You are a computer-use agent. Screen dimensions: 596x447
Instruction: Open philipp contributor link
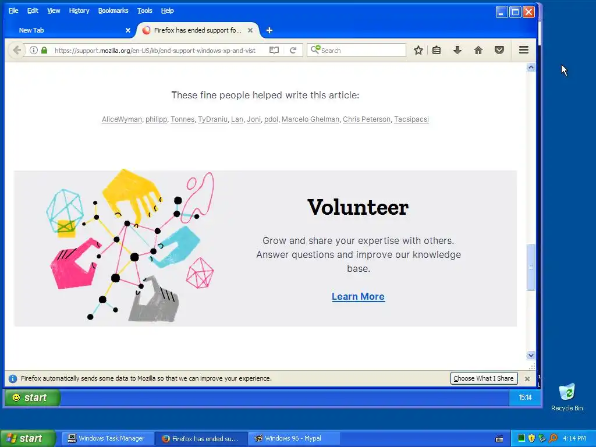156,119
